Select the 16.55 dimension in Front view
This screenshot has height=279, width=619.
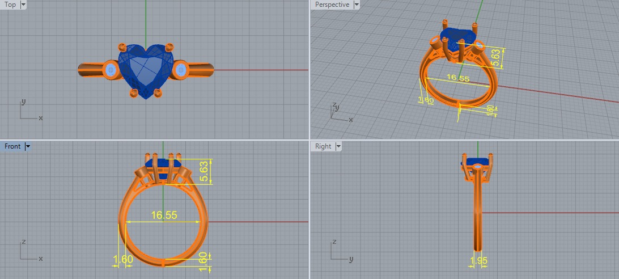pos(164,215)
